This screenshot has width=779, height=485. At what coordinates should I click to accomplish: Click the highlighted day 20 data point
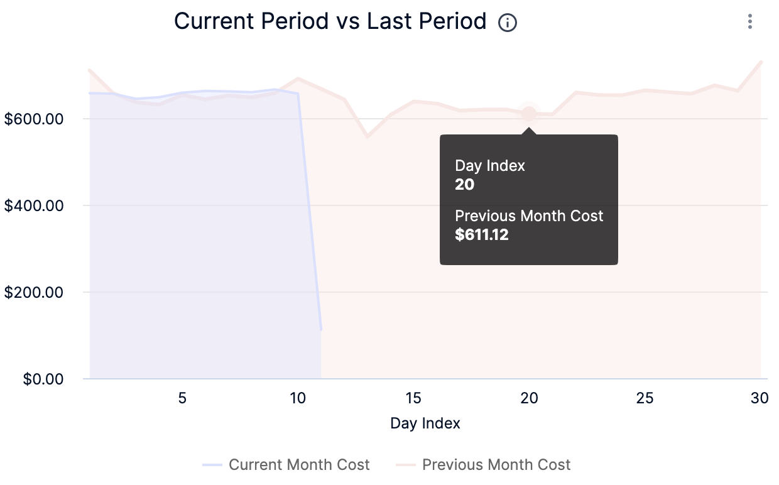coord(529,114)
